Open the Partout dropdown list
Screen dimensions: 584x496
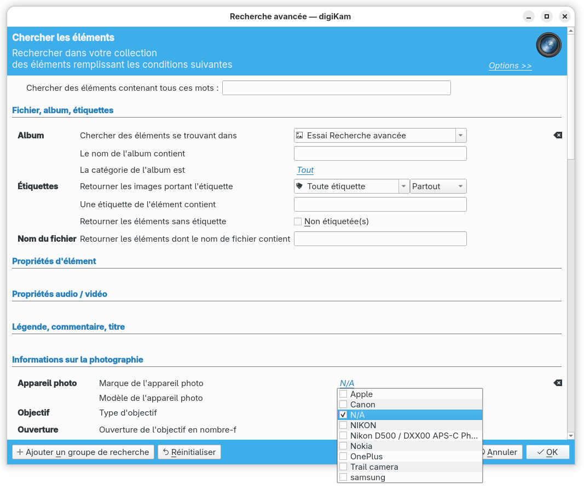click(438, 186)
